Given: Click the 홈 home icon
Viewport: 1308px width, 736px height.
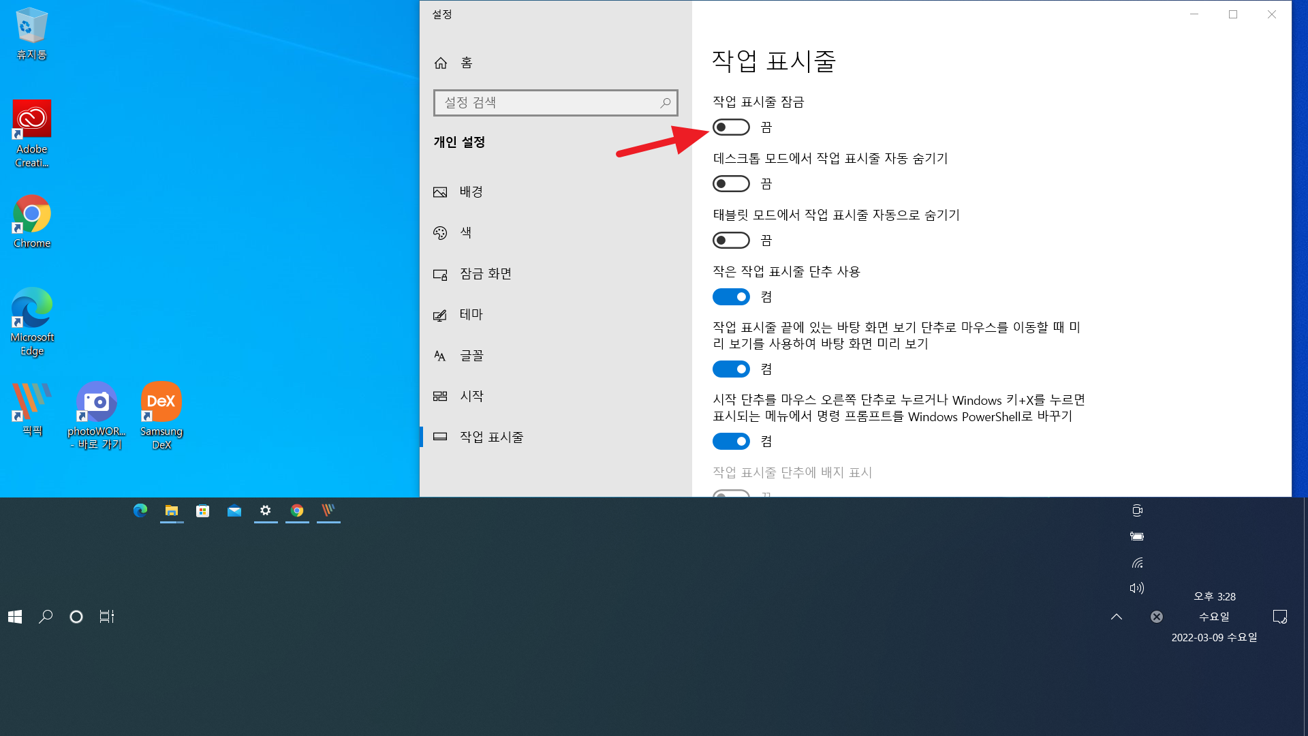Looking at the screenshot, I should point(441,63).
